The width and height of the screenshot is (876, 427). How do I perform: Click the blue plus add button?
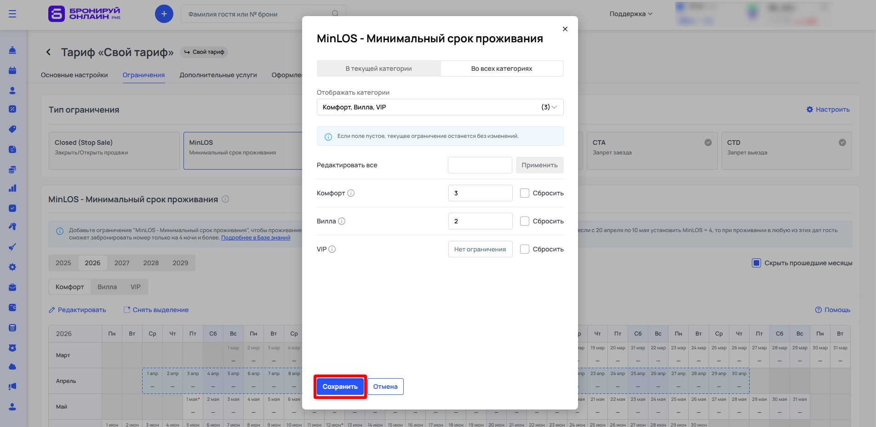point(164,14)
